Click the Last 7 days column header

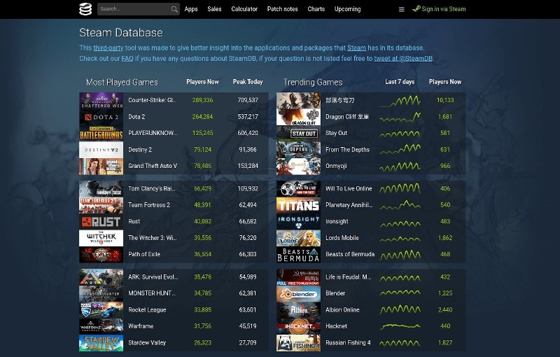(400, 82)
